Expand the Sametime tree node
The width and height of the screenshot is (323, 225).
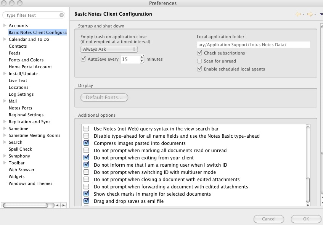pyautogui.click(x=5, y=129)
